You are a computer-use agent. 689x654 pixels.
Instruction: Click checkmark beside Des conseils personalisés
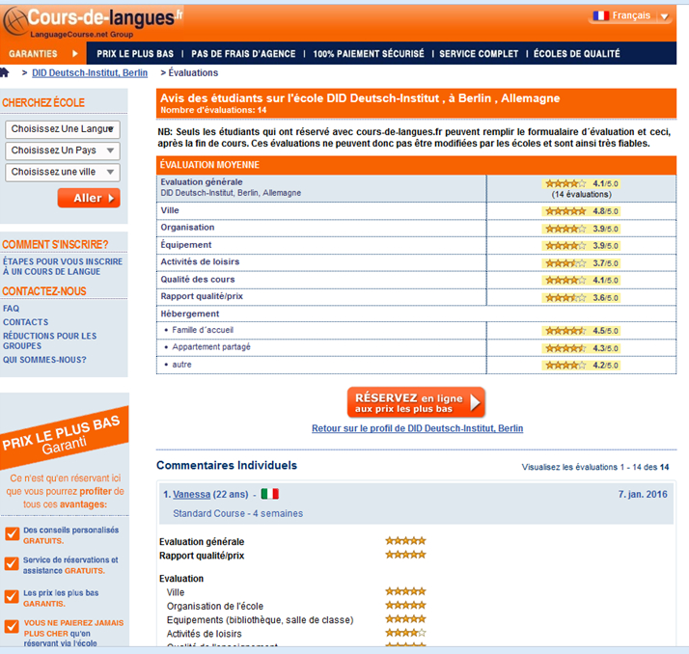pos(12,533)
